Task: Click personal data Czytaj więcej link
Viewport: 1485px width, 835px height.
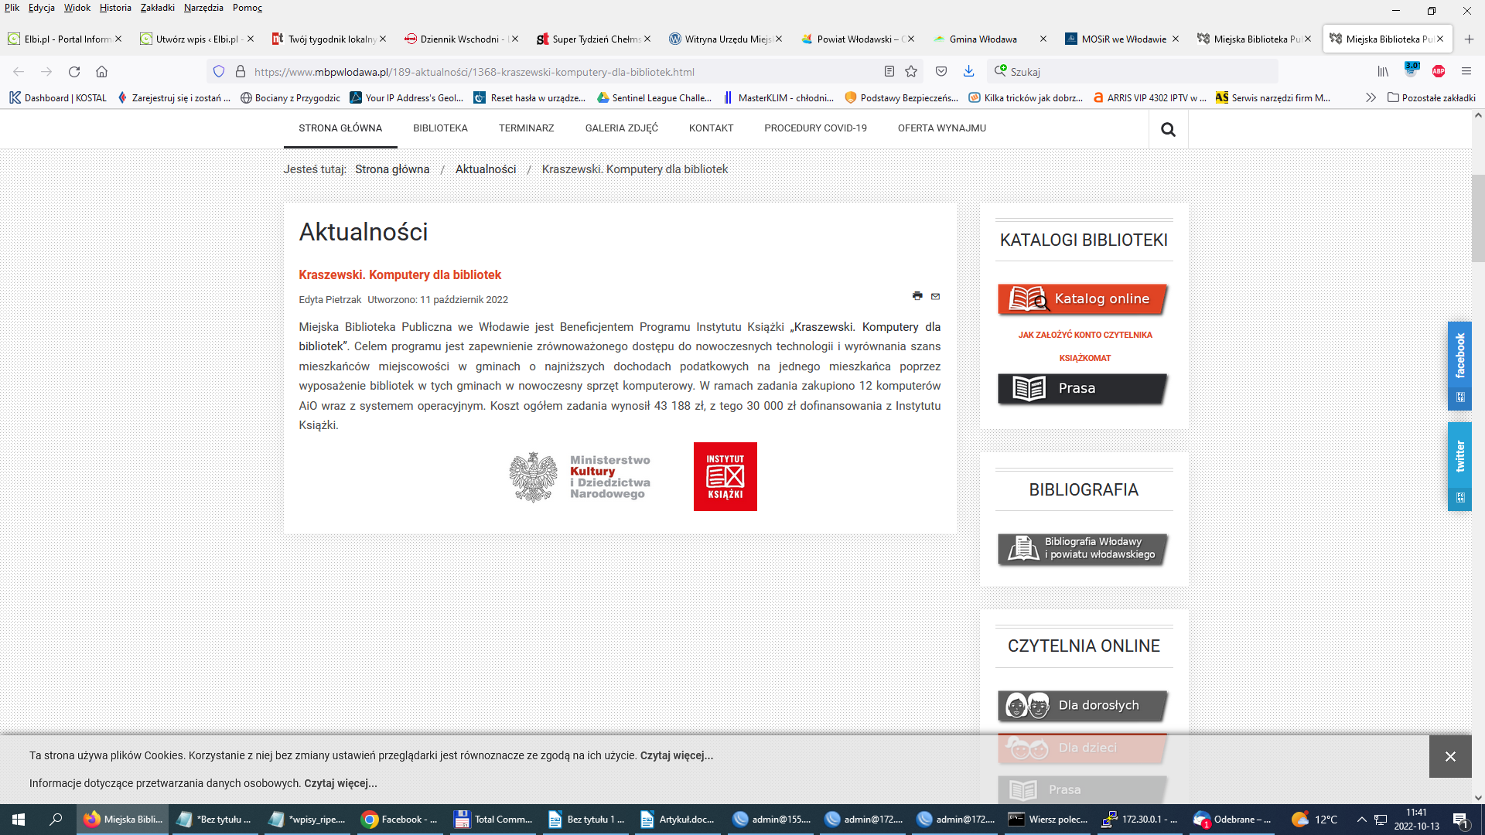Action: coord(340,783)
